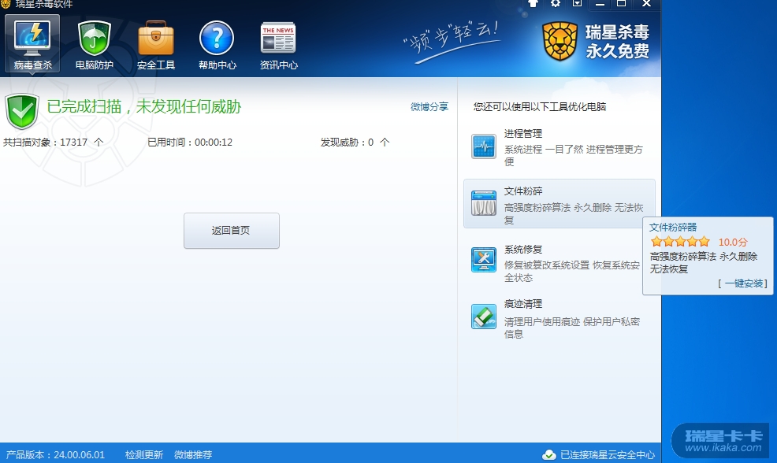Click the 系统进程 一目了然 description text
This screenshot has height=463, width=777.
(x=574, y=155)
